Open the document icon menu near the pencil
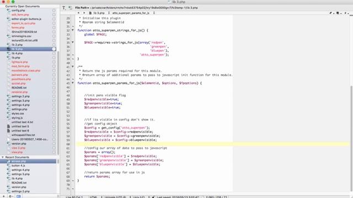This screenshot has height=198, width=353. (338, 13)
